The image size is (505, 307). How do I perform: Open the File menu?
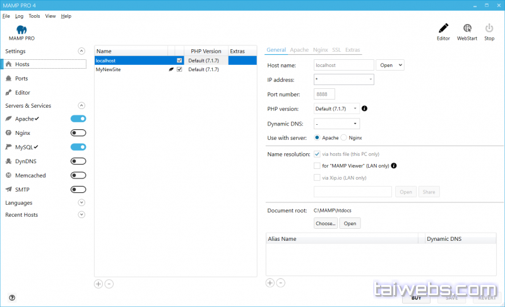[6, 16]
